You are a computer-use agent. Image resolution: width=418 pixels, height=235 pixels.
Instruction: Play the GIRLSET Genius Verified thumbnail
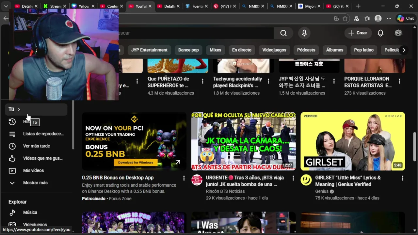[353, 141]
